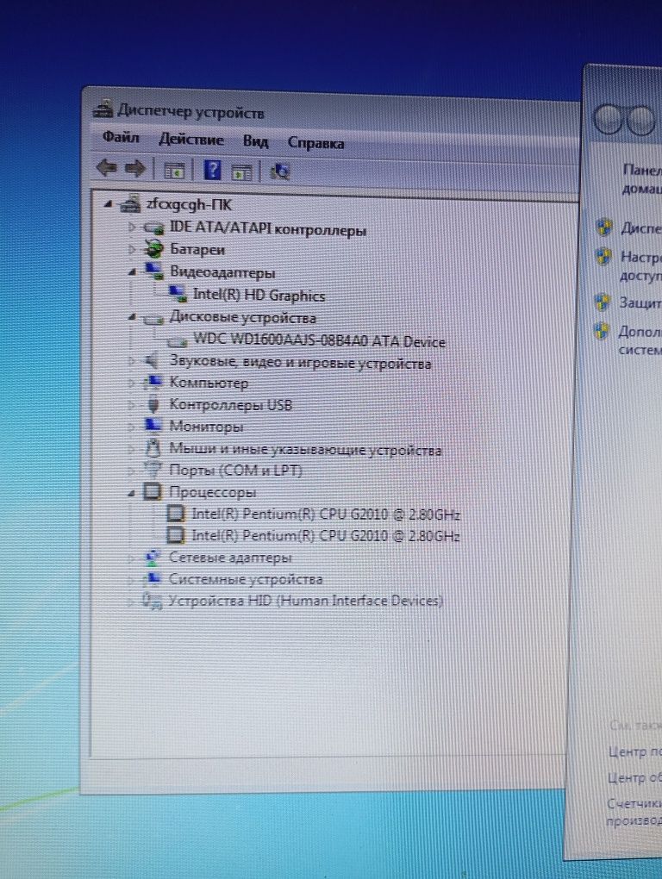The height and width of the screenshot is (879, 662).
Task: Select the IDE ATA/ATAPI контроллеры label
Action: point(268,228)
